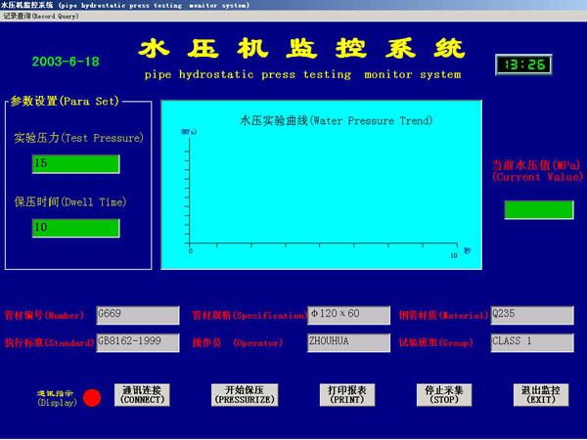Image resolution: width=587 pixels, height=440 pixels.
Task: Click the date display 2003-6-18
Action: (66, 61)
